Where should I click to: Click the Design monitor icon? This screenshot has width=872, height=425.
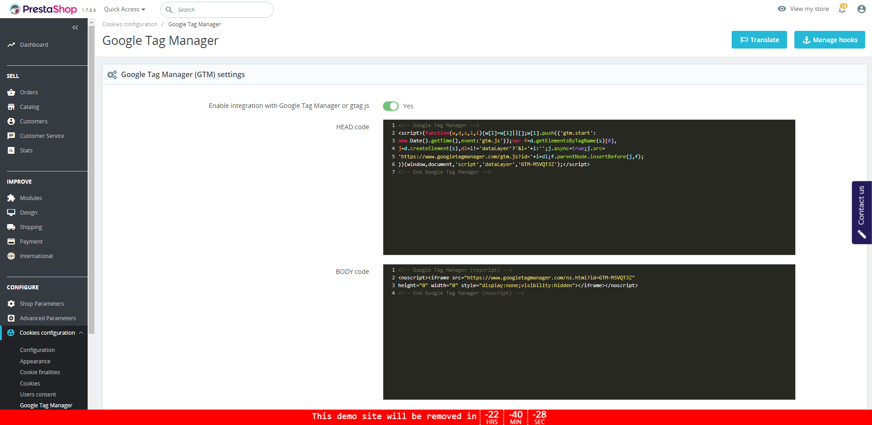(x=11, y=212)
